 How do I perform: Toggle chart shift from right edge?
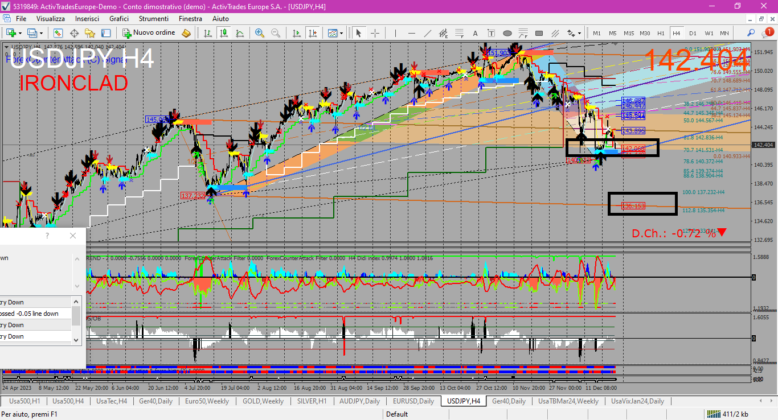click(x=313, y=33)
